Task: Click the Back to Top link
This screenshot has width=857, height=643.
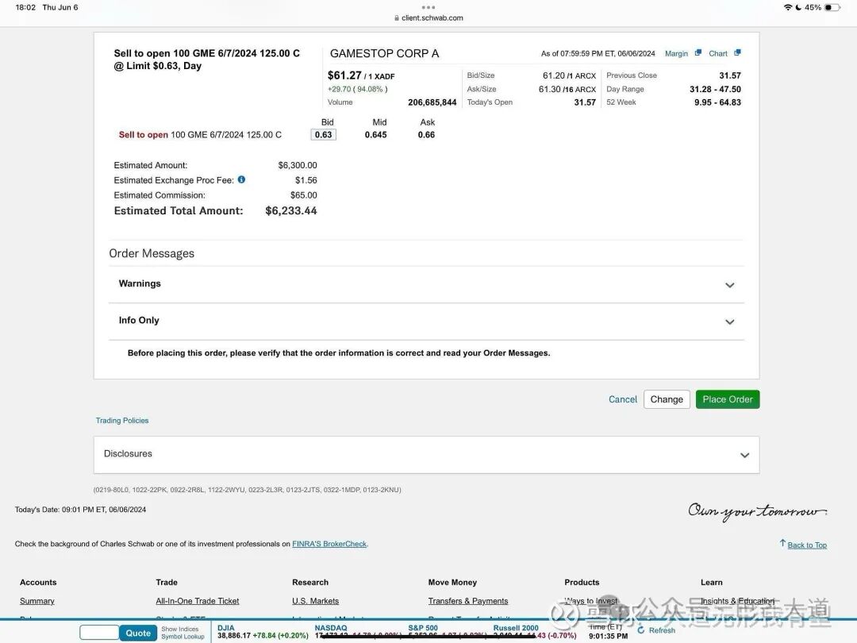Action: (x=807, y=545)
